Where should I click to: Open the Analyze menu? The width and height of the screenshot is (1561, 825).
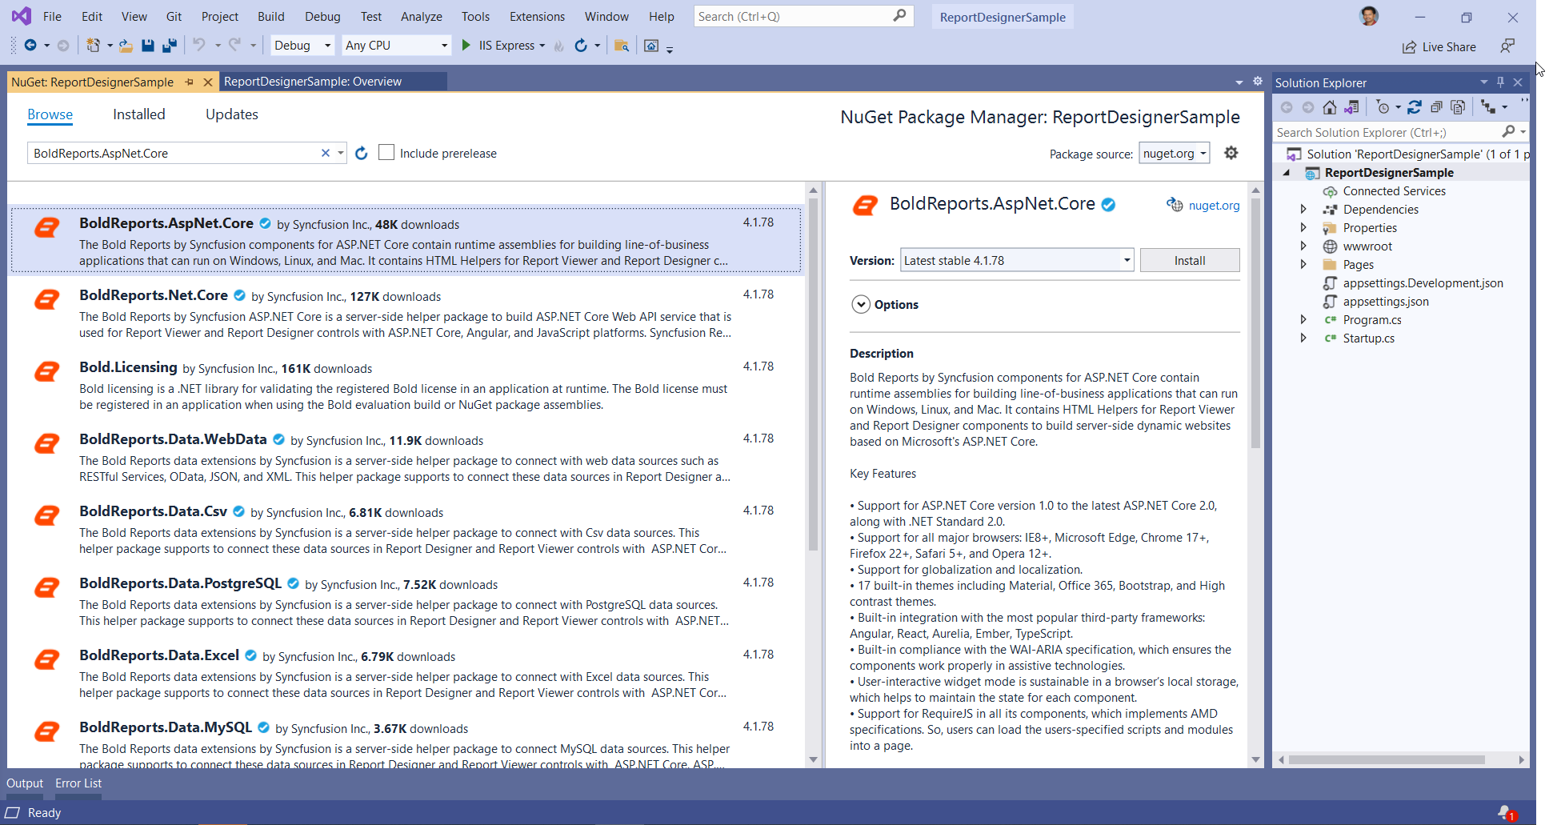tap(421, 16)
